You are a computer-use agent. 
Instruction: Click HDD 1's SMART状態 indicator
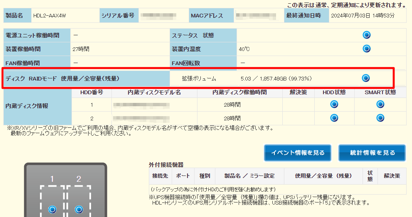pyautogui.click(x=380, y=105)
